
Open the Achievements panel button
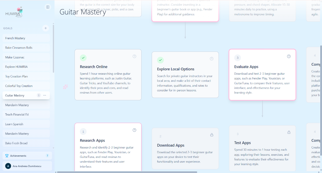click(x=26, y=156)
